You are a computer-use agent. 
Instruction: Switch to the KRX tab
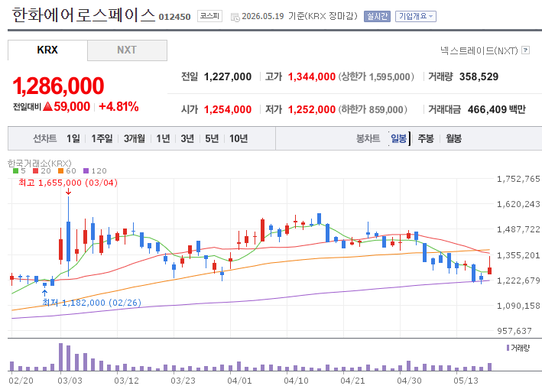[x=47, y=50]
